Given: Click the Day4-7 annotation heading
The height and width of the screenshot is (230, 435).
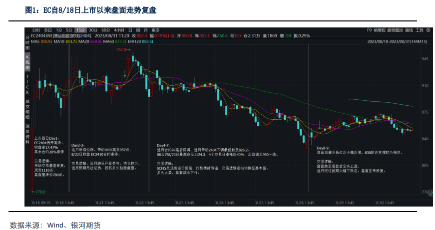Looking at the screenshot, I should pos(163,146).
